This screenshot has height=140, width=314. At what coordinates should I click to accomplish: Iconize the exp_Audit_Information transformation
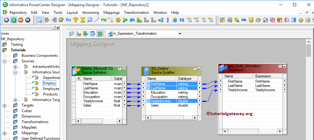[x=284, y=66]
